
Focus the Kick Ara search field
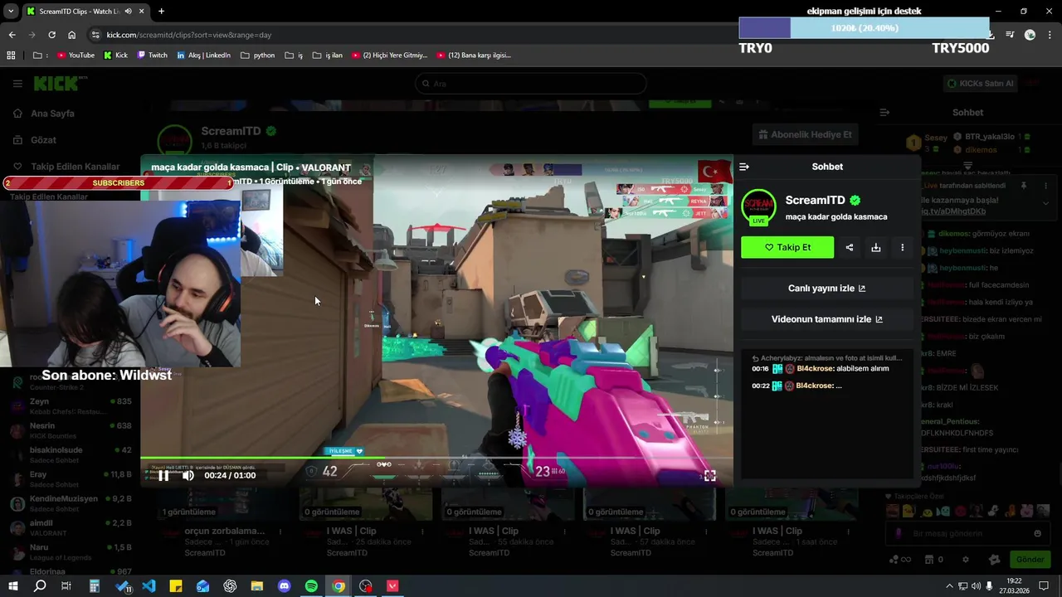tap(531, 84)
